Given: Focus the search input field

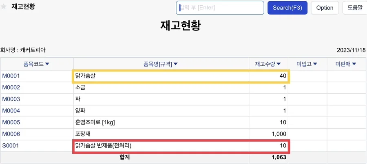Looking at the screenshot, I should pyautogui.click(x=220, y=8).
